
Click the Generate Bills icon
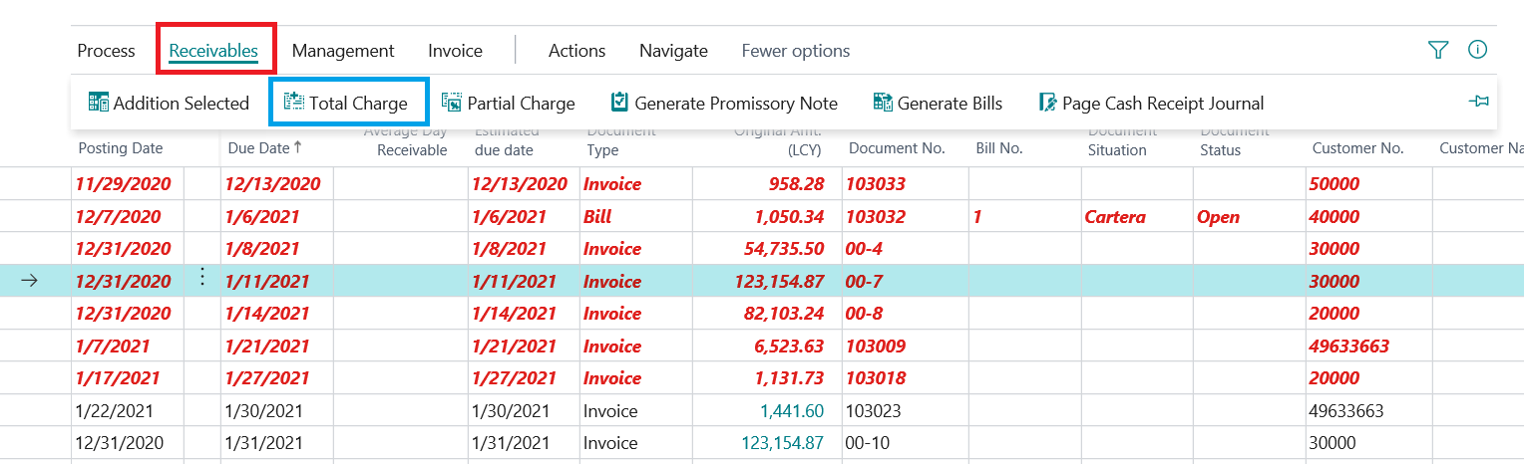click(883, 103)
